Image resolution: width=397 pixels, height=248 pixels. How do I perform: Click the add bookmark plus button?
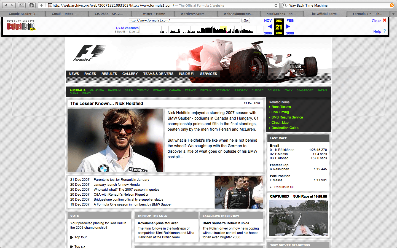41,5
